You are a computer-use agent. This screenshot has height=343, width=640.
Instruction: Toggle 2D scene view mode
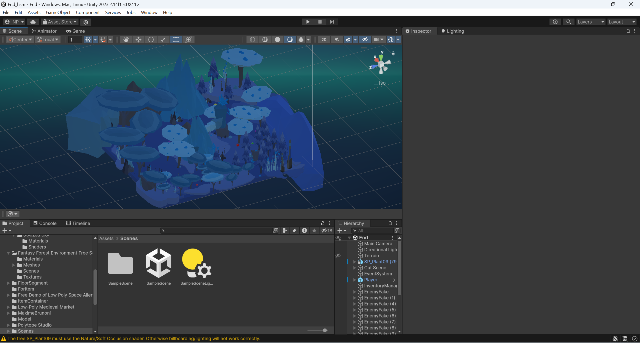click(x=324, y=40)
